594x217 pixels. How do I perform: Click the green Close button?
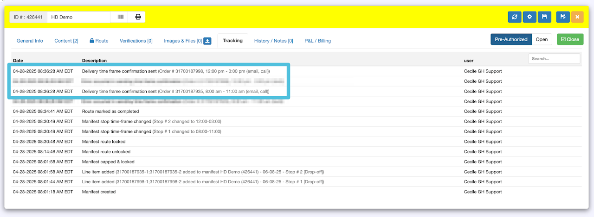(x=570, y=39)
